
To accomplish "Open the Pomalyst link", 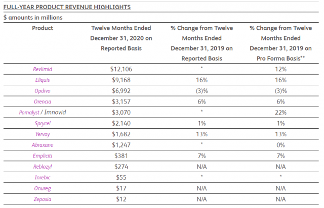I will click(30, 112).
